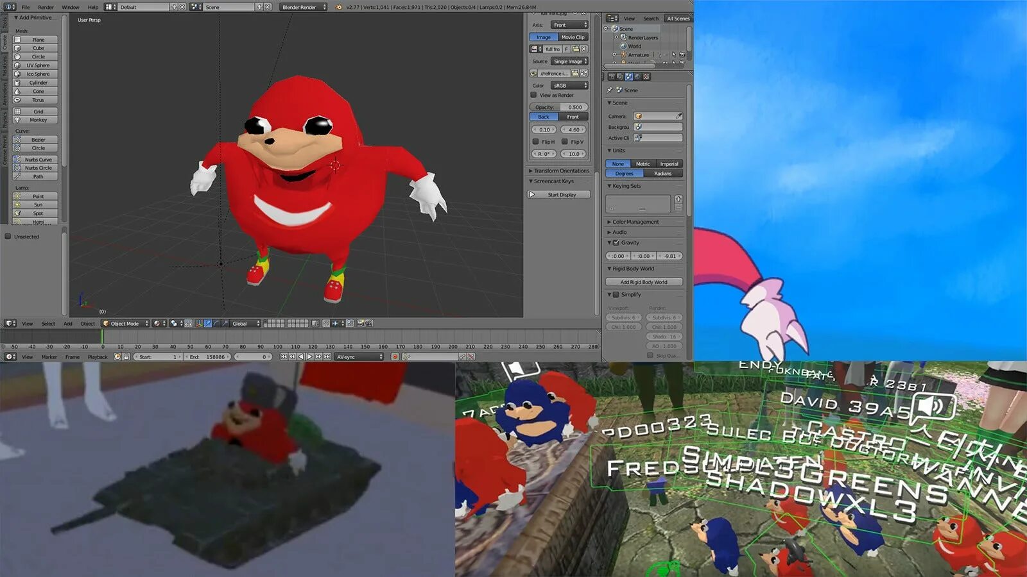Add an Ico Sphere mesh
Image resolution: width=1027 pixels, height=577 pixels.
[x=35, y=74]
